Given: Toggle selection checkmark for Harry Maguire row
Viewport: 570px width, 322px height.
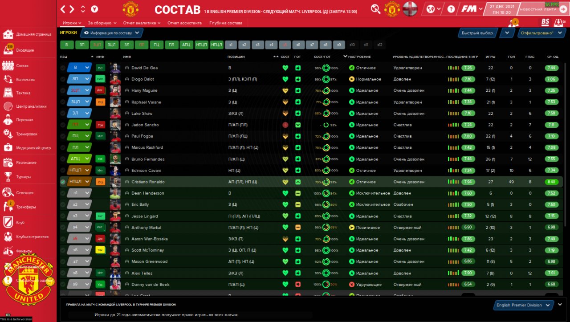Looking at the screenshot, I should pyautogui.click(x=63, y=90).
